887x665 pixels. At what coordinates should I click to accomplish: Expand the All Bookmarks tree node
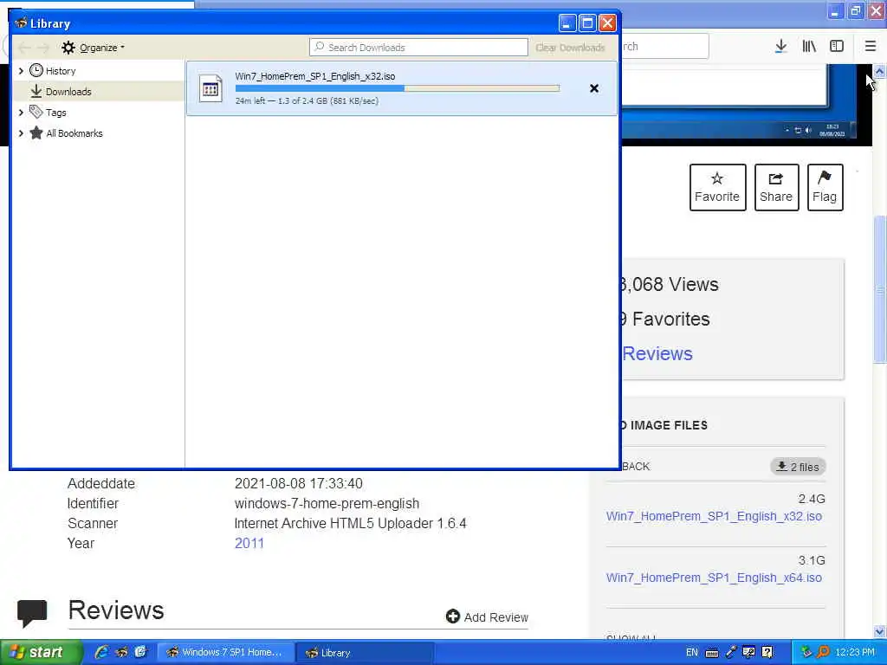pyautogui.click(x=21, y=133)
